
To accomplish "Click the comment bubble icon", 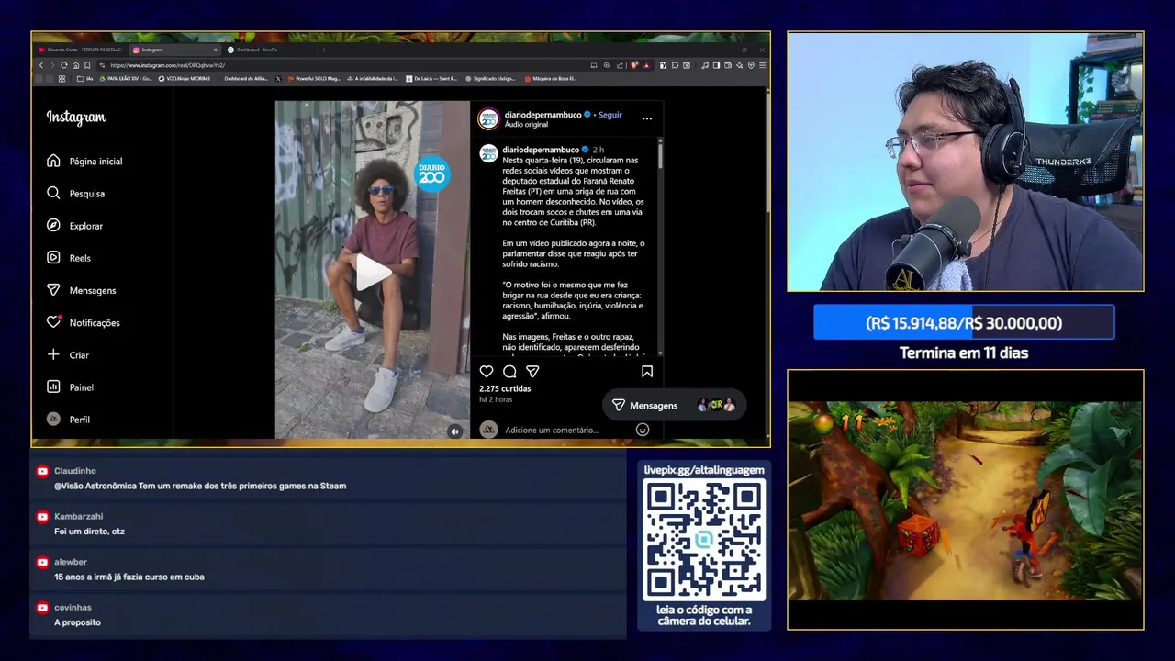I will pyautogui.click(x=509, y=372).
